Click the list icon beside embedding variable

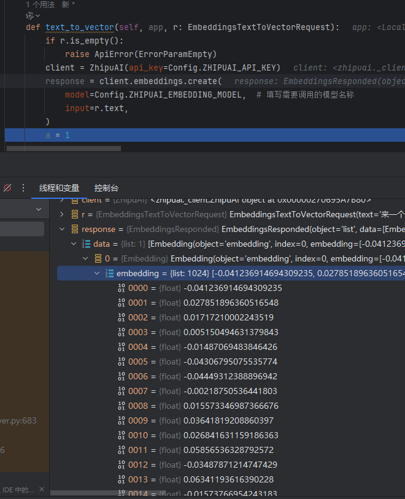tap(109, 273)
